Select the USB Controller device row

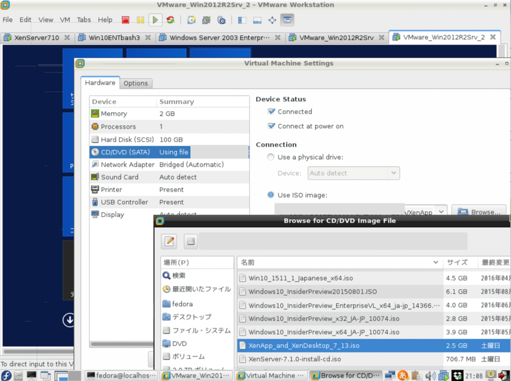[169, 202]
